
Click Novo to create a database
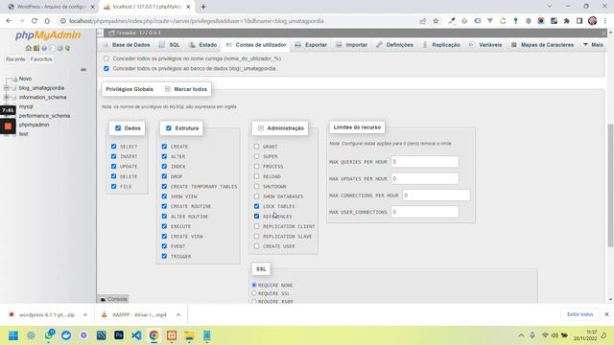coord(25,79)
